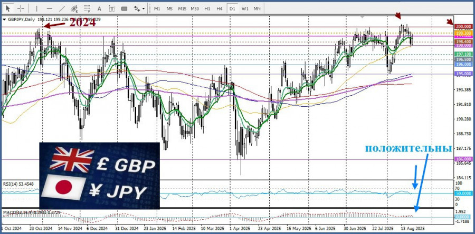
Task: Select the brown 198.400 price label
Action: 463,42
